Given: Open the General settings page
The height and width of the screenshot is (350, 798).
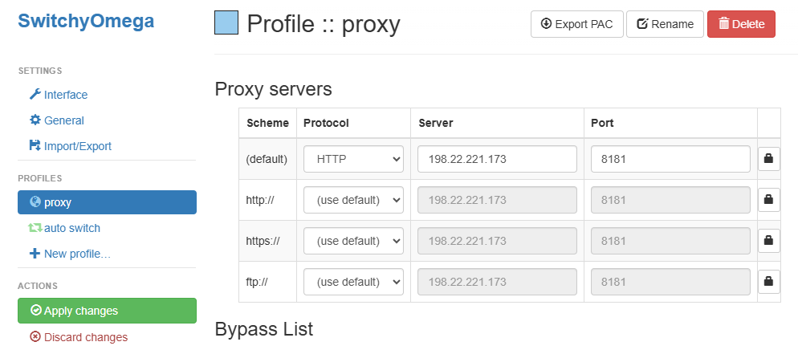Looking at the screenshot, I should [x=57, y=120].
